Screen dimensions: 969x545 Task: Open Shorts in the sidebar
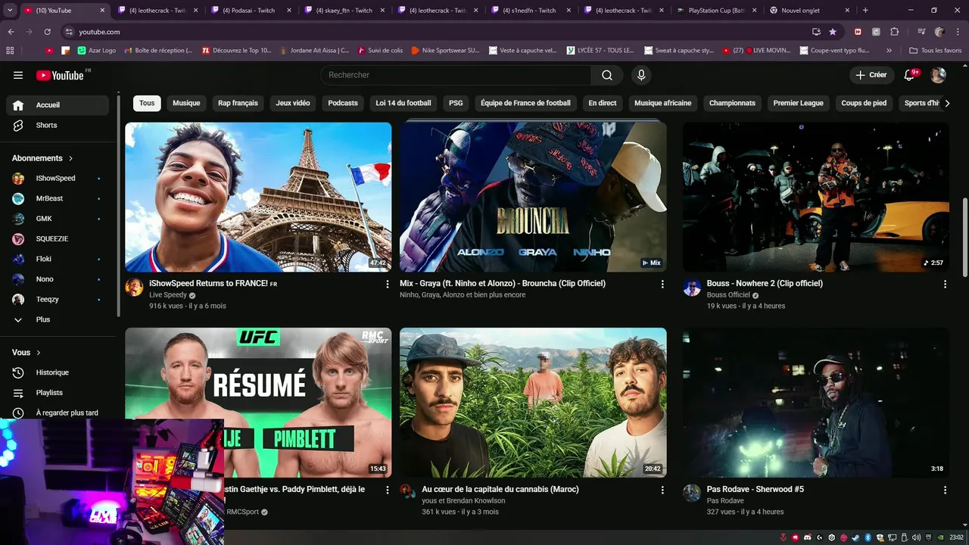pos(58,125)
